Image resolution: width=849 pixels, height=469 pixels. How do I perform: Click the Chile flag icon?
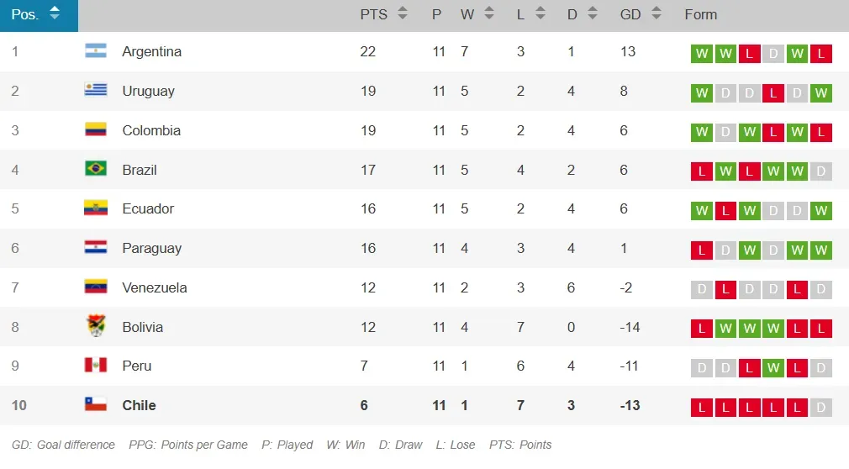click(x=96, y=405)
